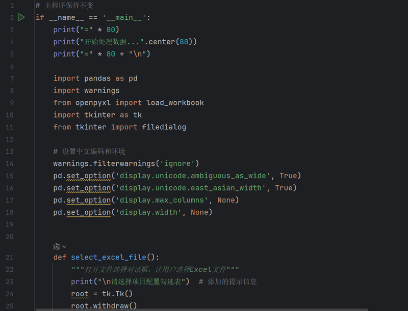The width and height of the screenshot is (408, 311).
Task: Run the script via the green gutter arrow
Action: point(21,17)
